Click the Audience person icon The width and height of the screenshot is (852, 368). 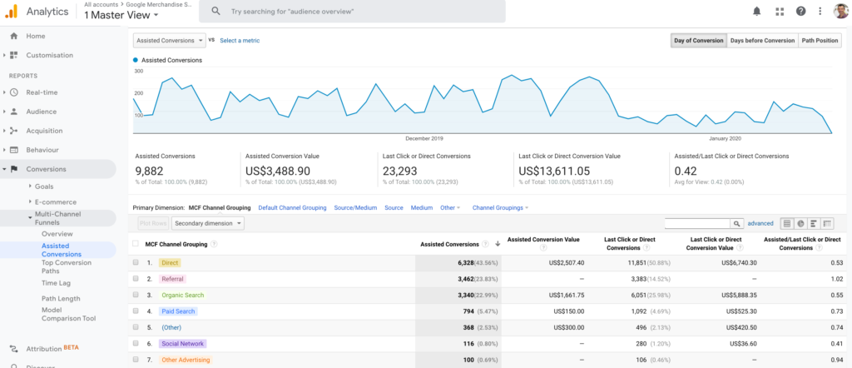point(14,112)
